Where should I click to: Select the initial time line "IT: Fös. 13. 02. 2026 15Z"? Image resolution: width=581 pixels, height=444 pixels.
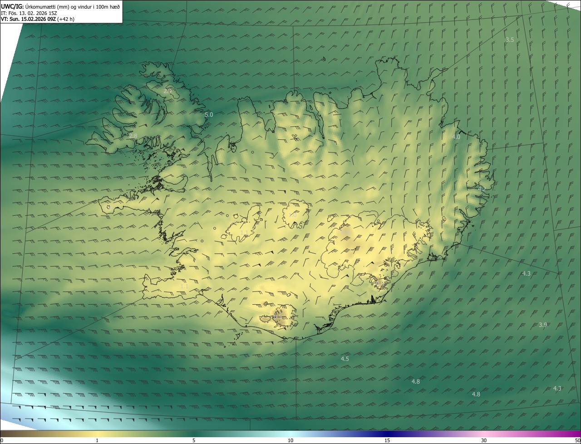coord(29,13)
